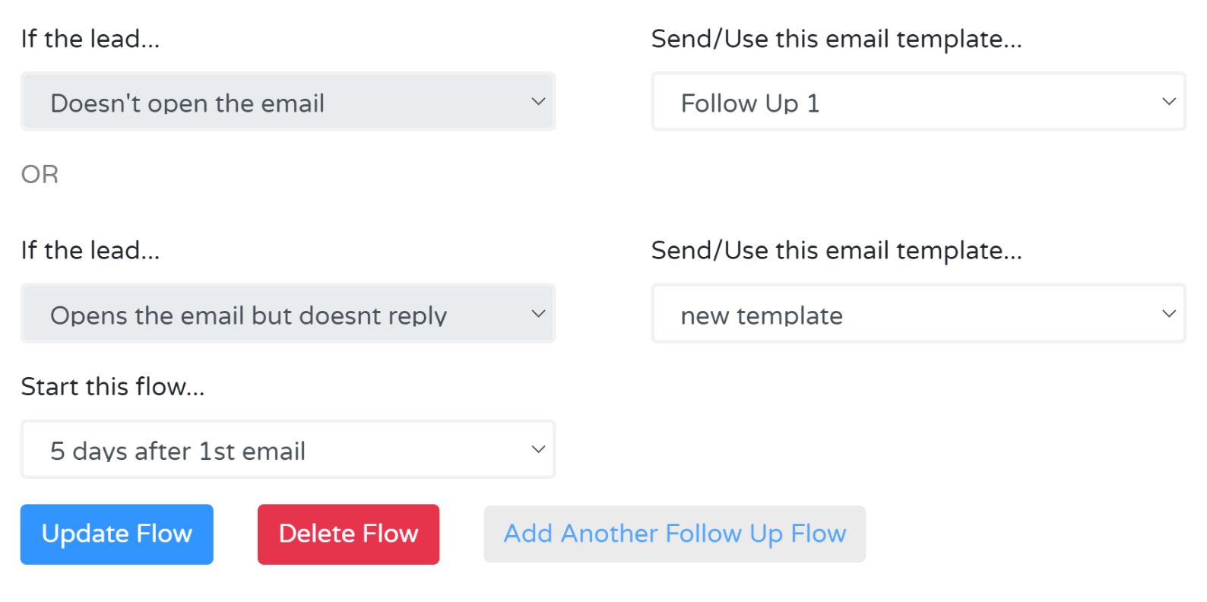Click "If the lead..." label above "Doesn't open the email"
Screen dimensions: 1207x602
tap(90, 39)
